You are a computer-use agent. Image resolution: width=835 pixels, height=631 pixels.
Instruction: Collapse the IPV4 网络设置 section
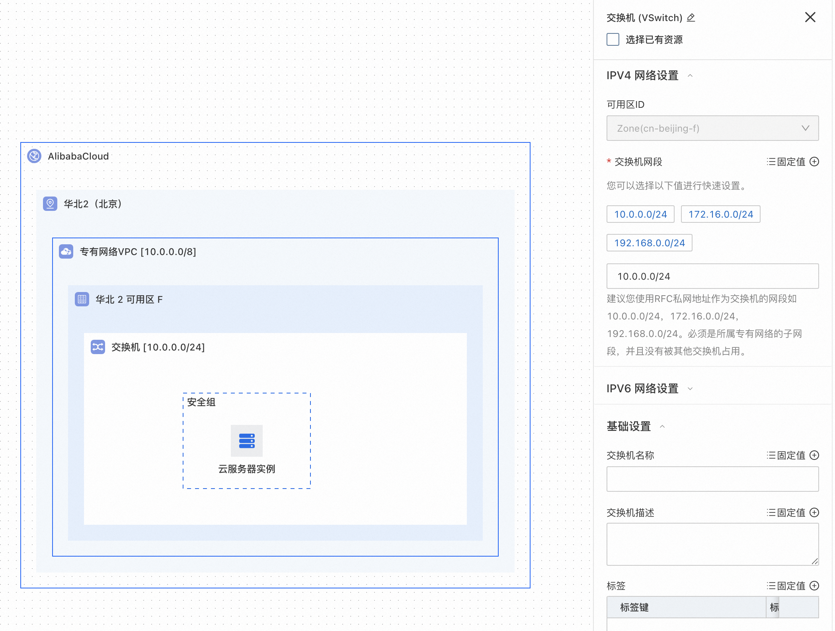point(690,76)
